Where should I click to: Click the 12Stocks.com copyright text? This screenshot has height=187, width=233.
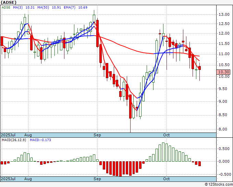tap(219, 185)
